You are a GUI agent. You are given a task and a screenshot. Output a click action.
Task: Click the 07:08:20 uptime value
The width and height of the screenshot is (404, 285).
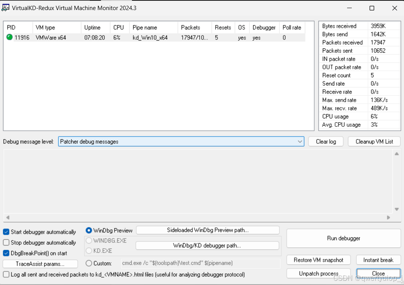tap(94, 38)
